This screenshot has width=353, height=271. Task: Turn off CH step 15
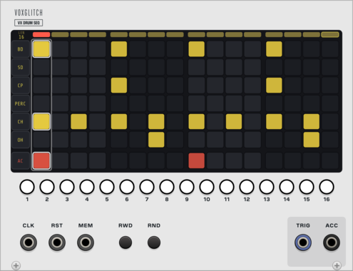(x=312, y=122)
